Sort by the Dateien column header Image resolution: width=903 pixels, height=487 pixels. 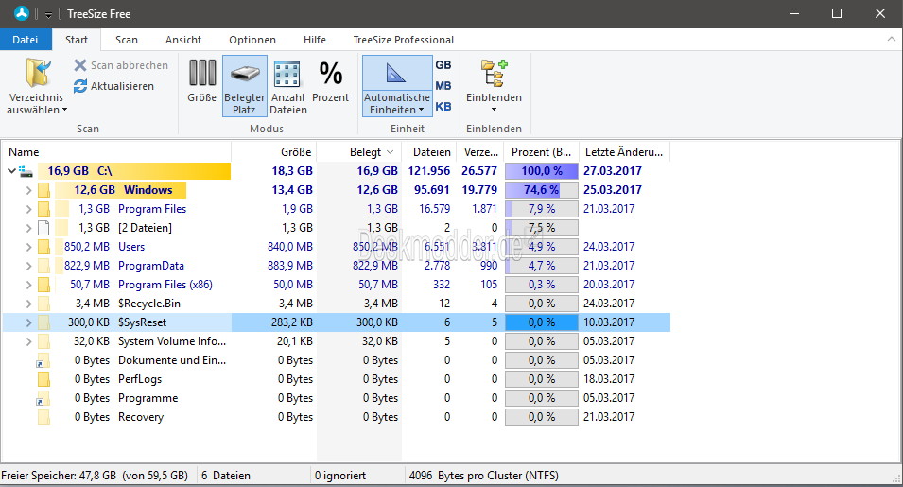pyautogui.click(x=429, y=152)
